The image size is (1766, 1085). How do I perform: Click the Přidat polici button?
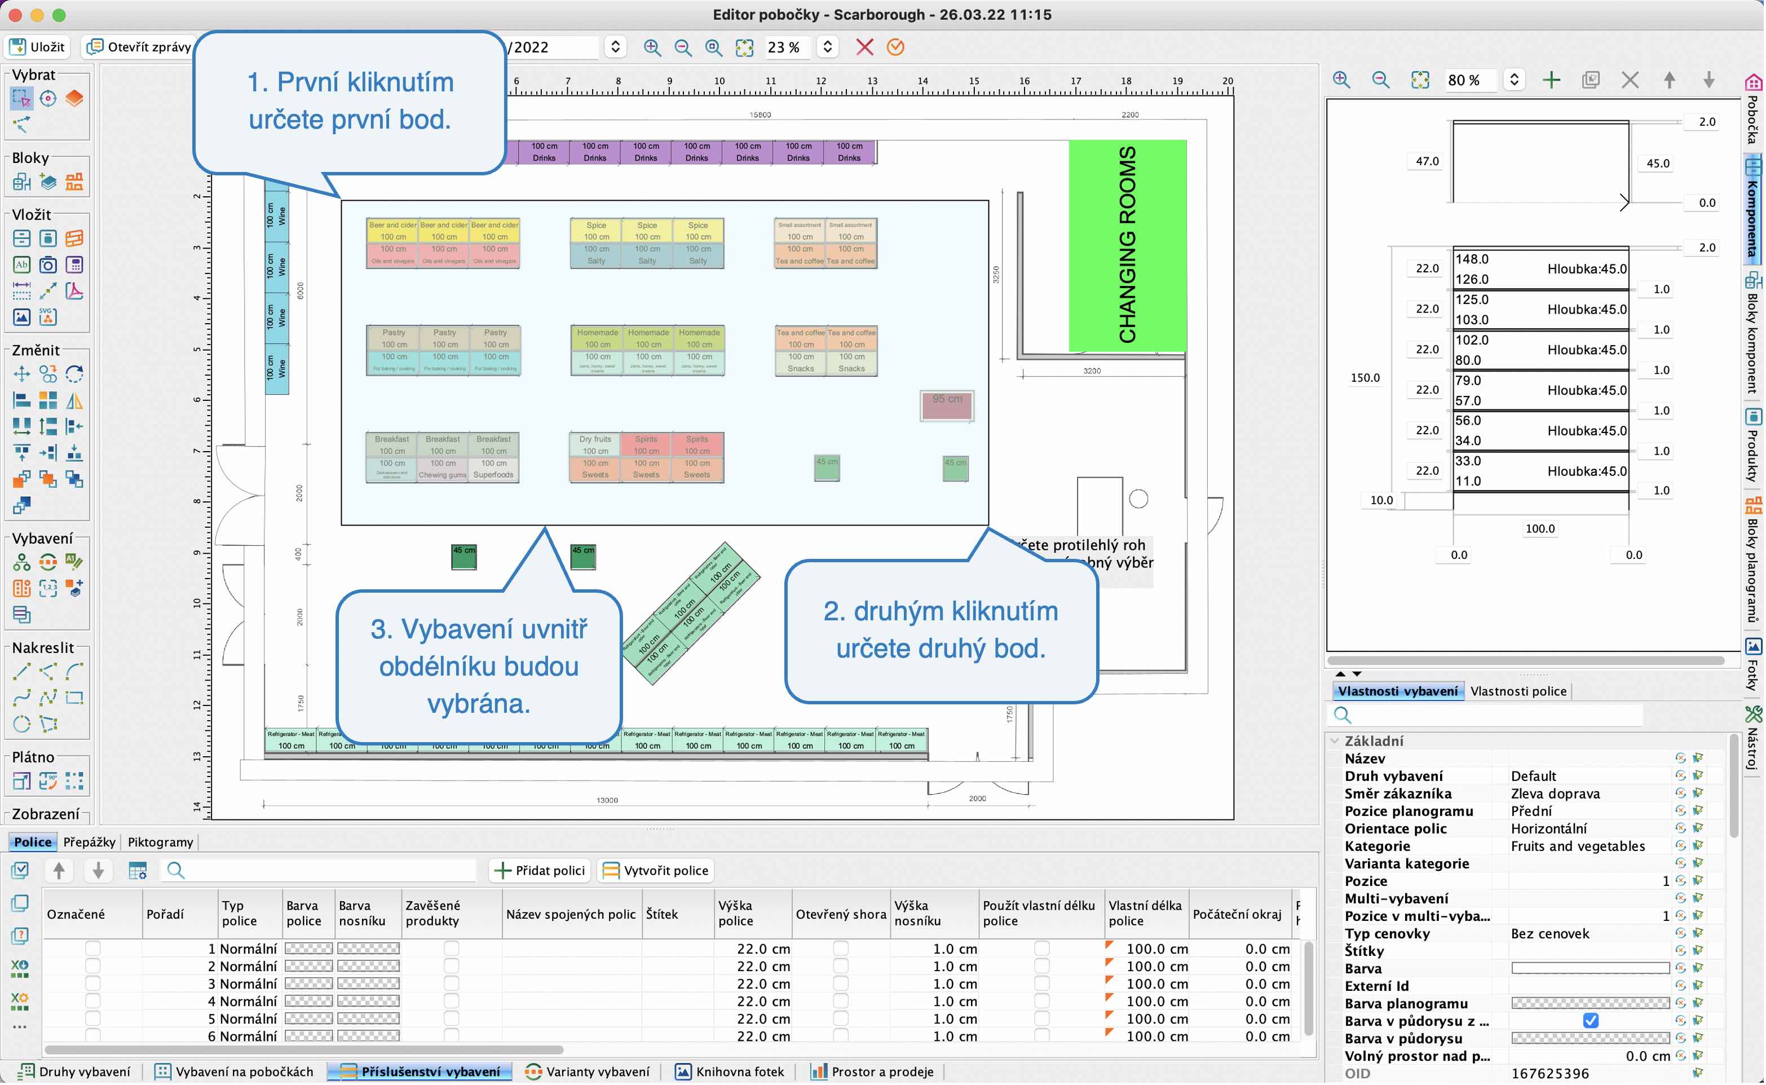[x=541, y=871]
